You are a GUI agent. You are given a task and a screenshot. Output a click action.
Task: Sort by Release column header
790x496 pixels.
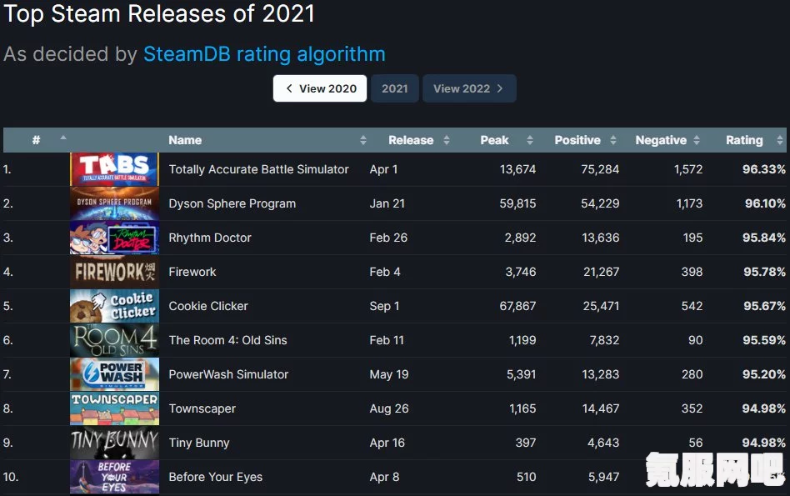(x=411, y=139)
